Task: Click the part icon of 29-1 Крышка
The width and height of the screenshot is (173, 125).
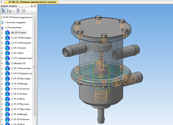Action: [7, 58]
